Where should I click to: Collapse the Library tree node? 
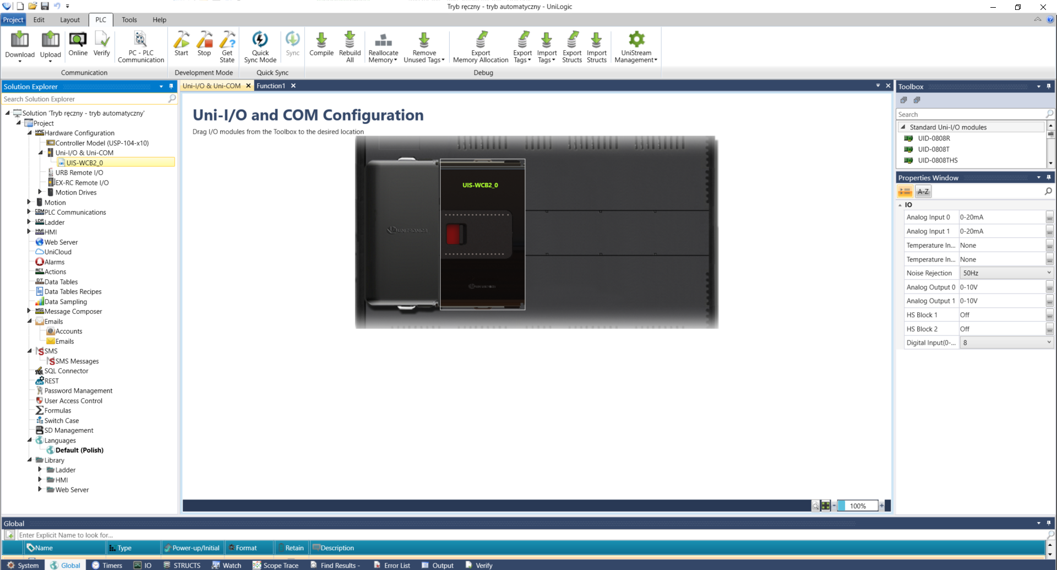(x=29, y=460)
